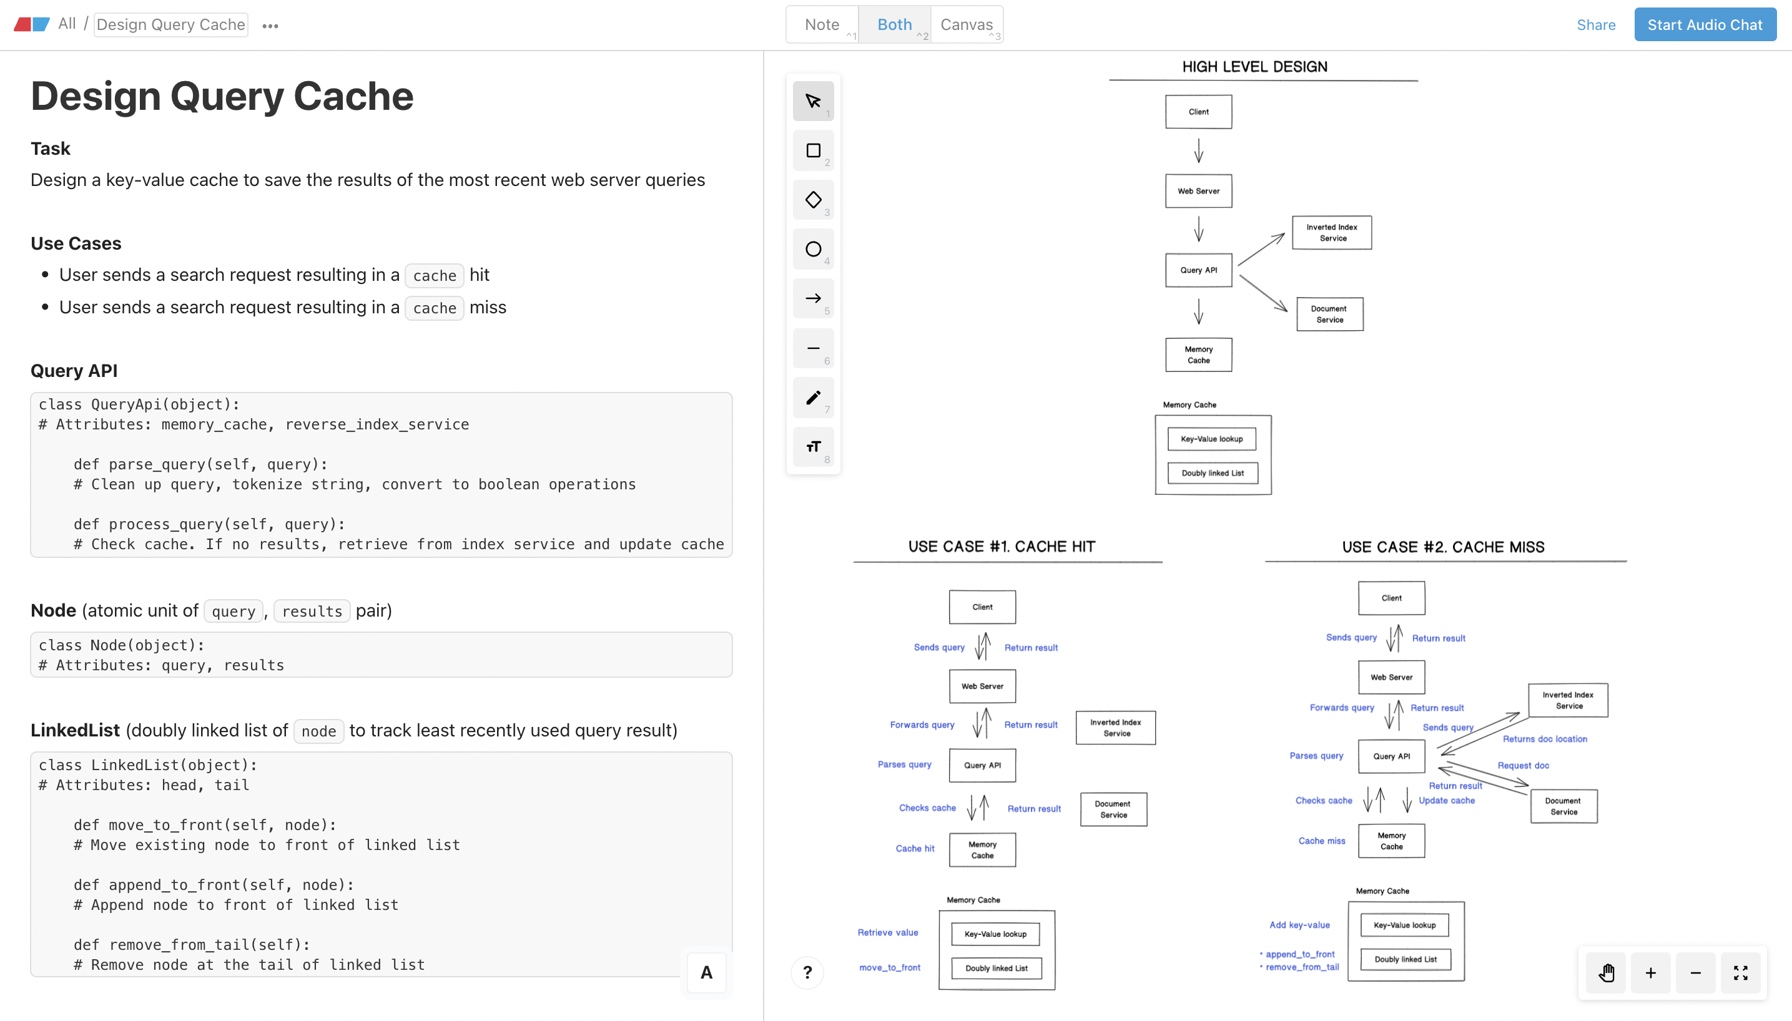Click the Start Audio Chat button

(1705, 24)
